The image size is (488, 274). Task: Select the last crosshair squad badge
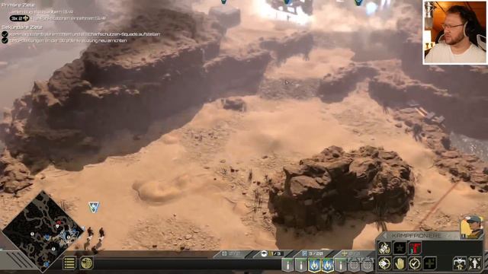coord(368,266)
